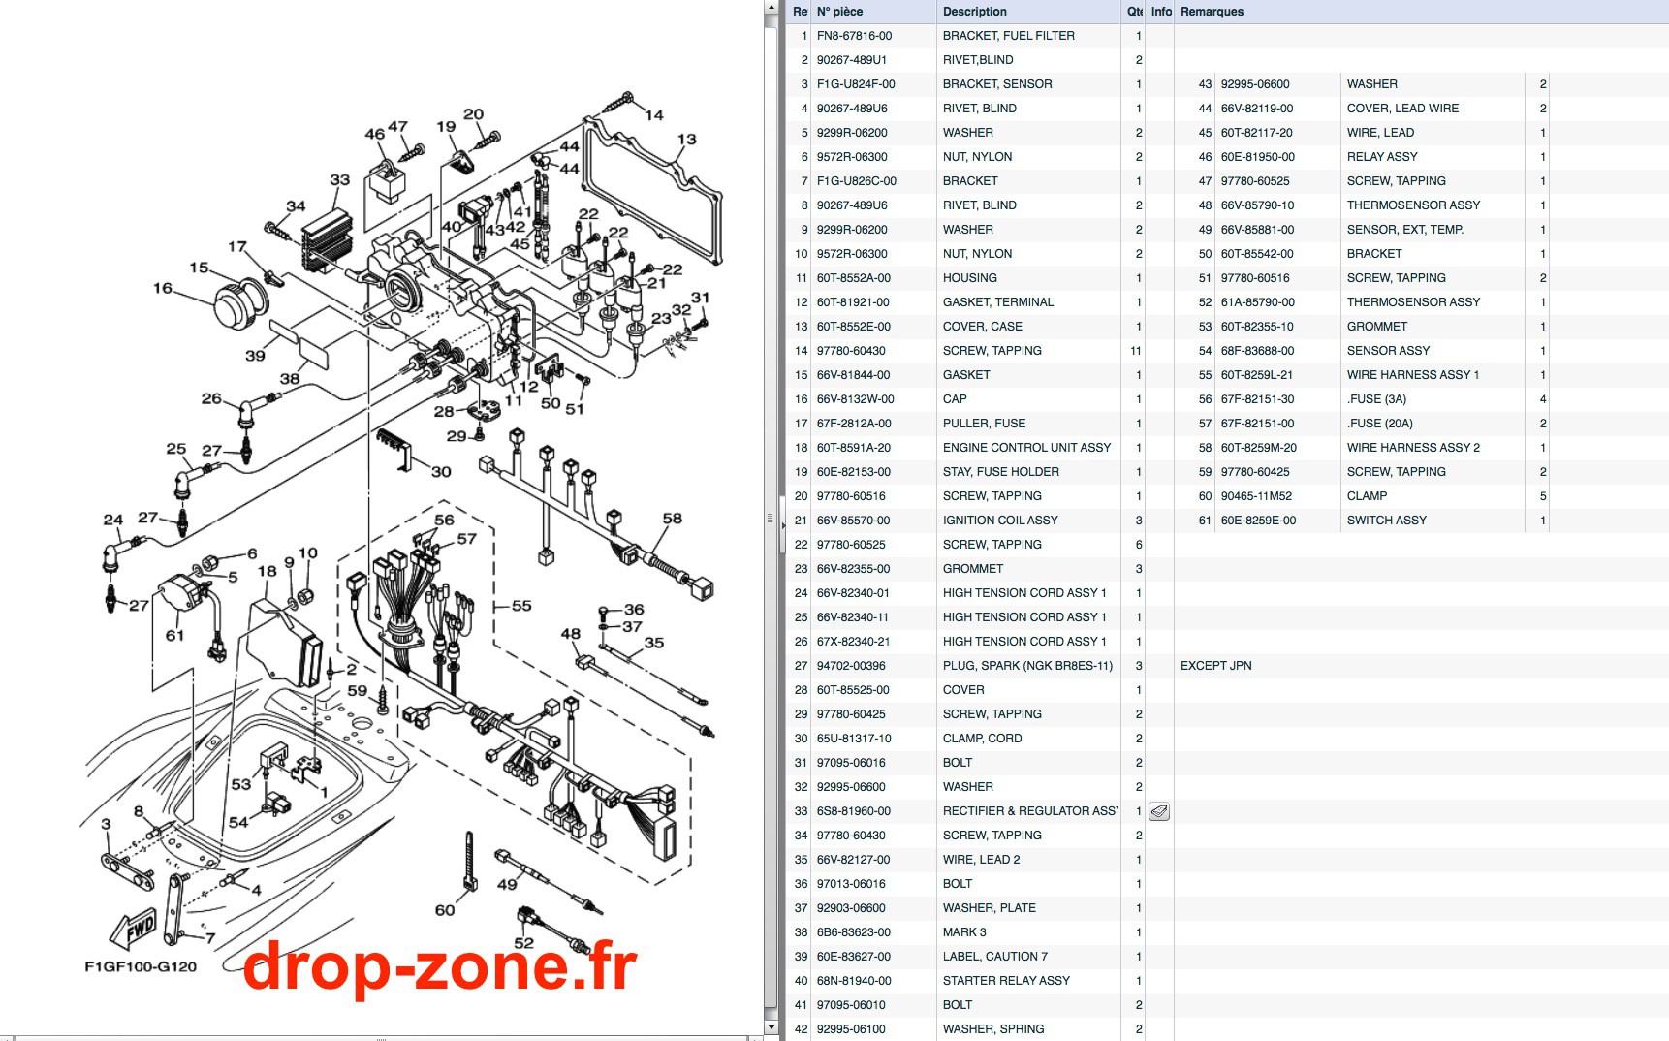Click scrollbar down arrow beside diagram
The image size is (1669, 1041).
(x=772, y=1026)
